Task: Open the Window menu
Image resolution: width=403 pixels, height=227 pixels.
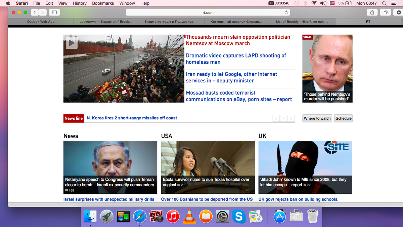Action: [127, 3]
